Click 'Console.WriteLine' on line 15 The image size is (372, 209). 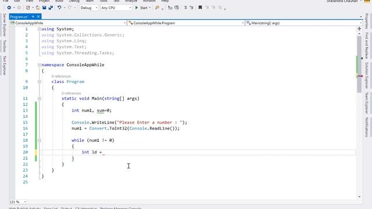(93, 122)
